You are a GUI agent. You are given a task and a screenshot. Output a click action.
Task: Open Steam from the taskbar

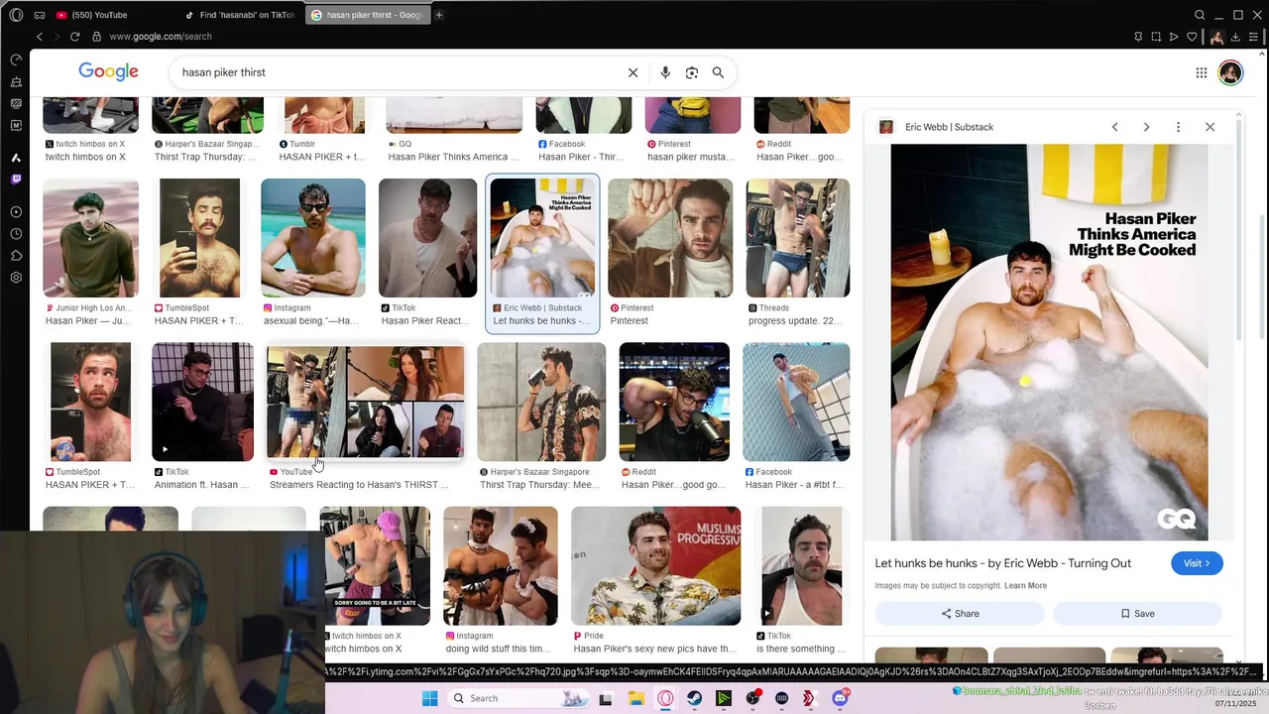[694, 698]
